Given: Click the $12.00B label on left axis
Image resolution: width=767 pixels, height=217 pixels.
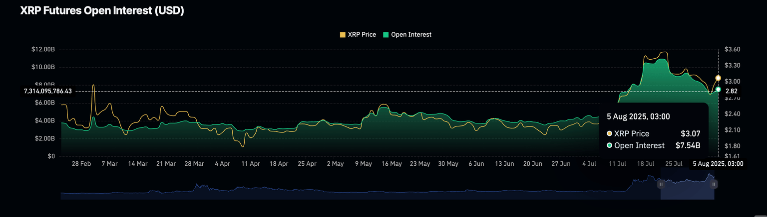Looking at the screenshot, I should 42,50.
